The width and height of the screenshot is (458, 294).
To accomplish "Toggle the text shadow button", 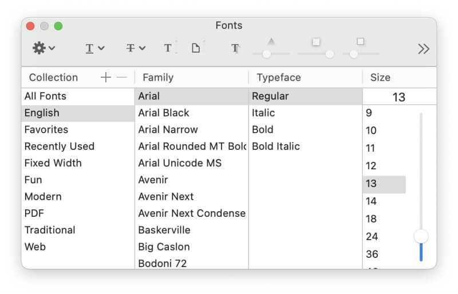I will click(x=235, y=48).
